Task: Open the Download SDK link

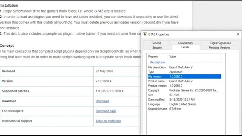Action: (106, 111)
